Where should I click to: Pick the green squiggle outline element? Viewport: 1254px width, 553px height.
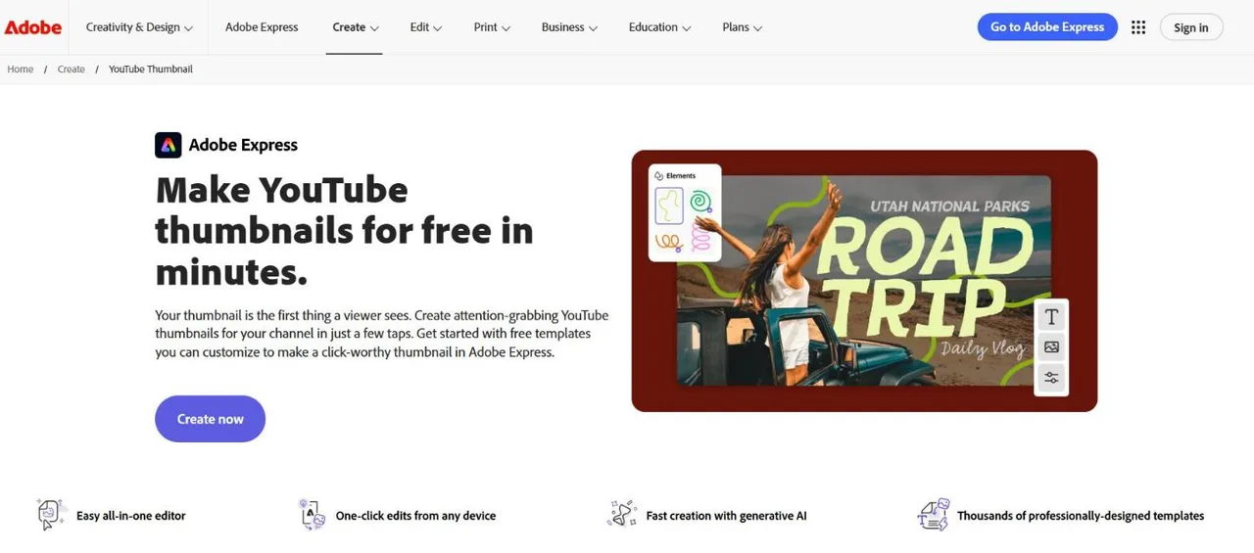pyautogui.click(x=669, y=206)
